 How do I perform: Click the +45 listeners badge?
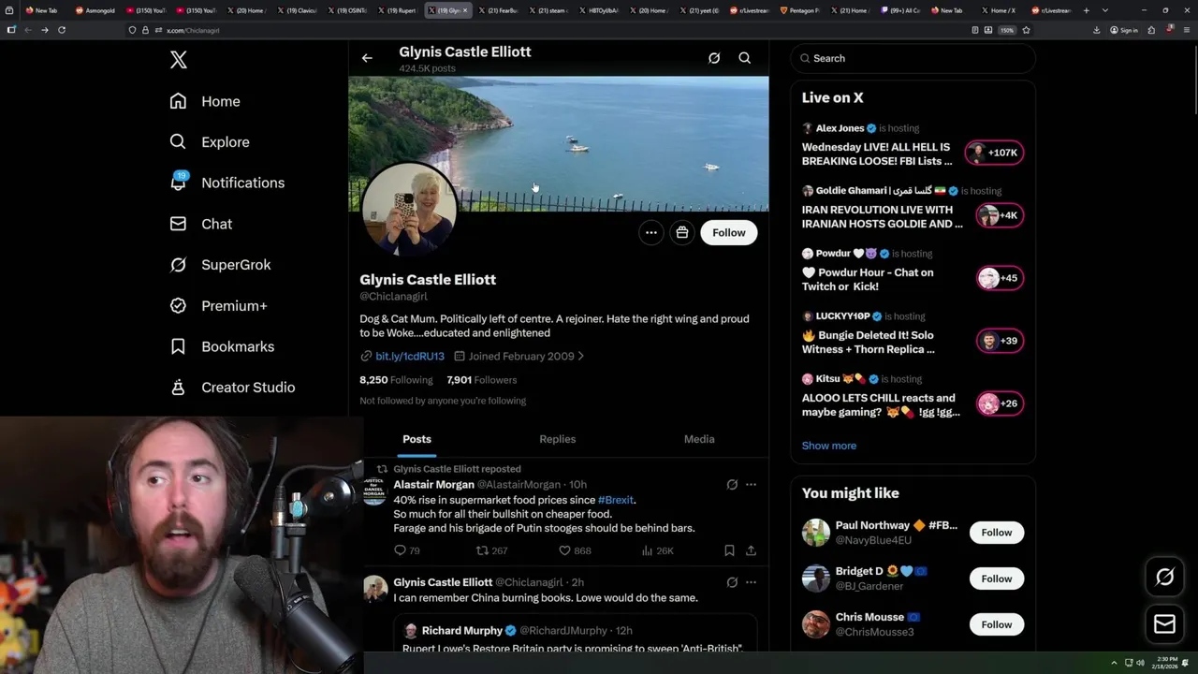coord(999,278)
